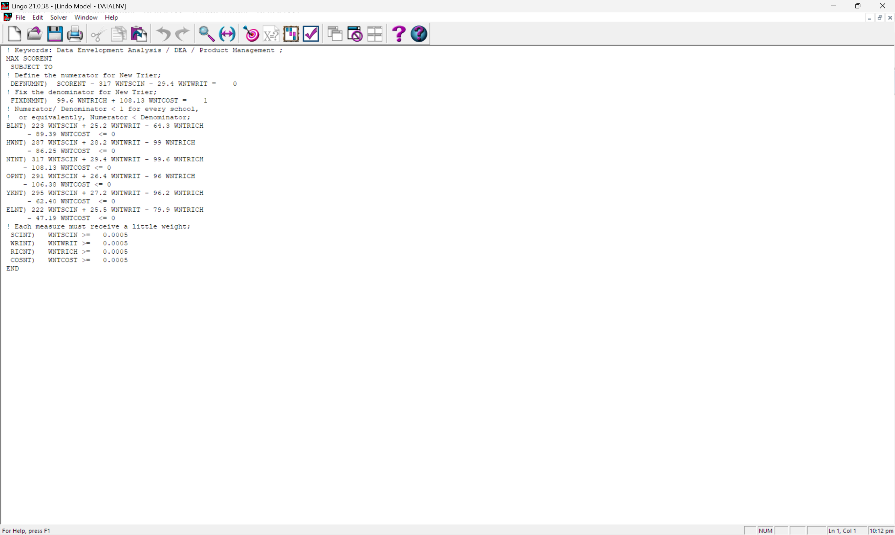This screenshot has width=895, height=535.
Task: Open the Solver menu
Action: (x=58, y=17)
